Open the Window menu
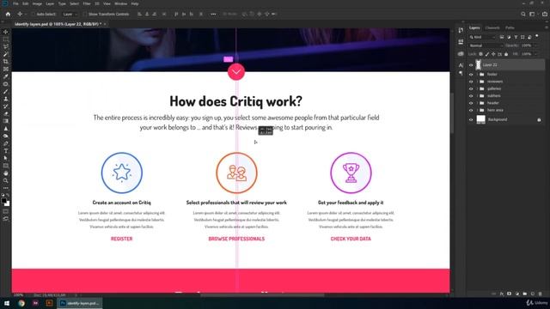The height and width of the screenshot is (309, 550). click(x=120, y=3)
